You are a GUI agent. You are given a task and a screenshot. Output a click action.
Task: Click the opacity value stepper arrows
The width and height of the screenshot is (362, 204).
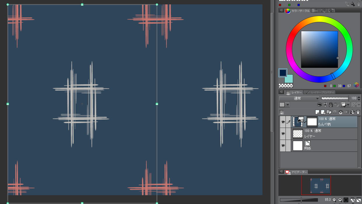(359, 99)
